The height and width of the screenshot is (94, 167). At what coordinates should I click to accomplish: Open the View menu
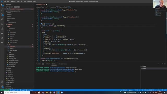coord(18,2)
